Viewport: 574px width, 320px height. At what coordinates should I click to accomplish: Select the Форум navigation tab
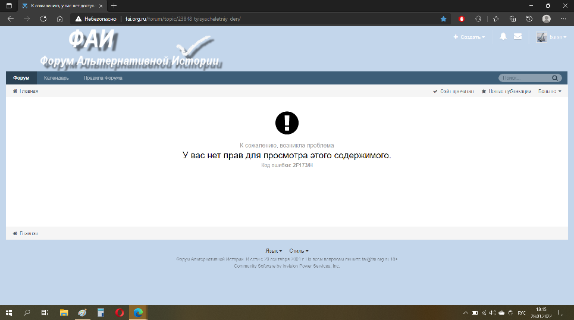(21, 78)
